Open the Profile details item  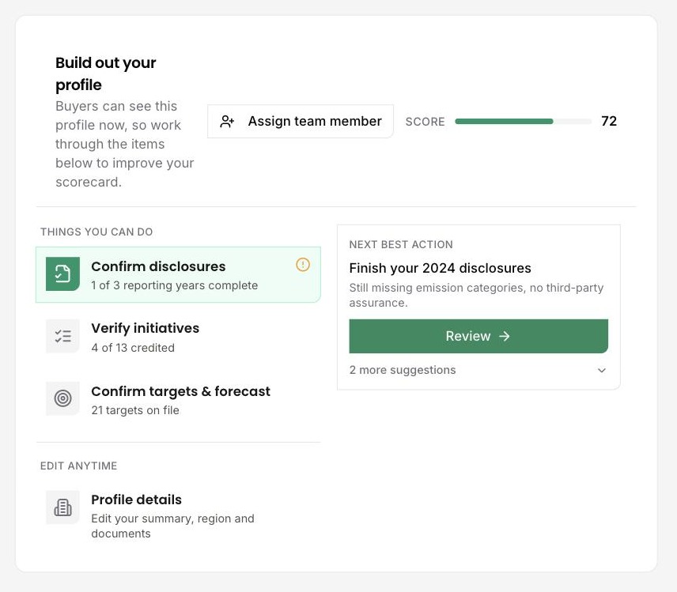point(178,515)
